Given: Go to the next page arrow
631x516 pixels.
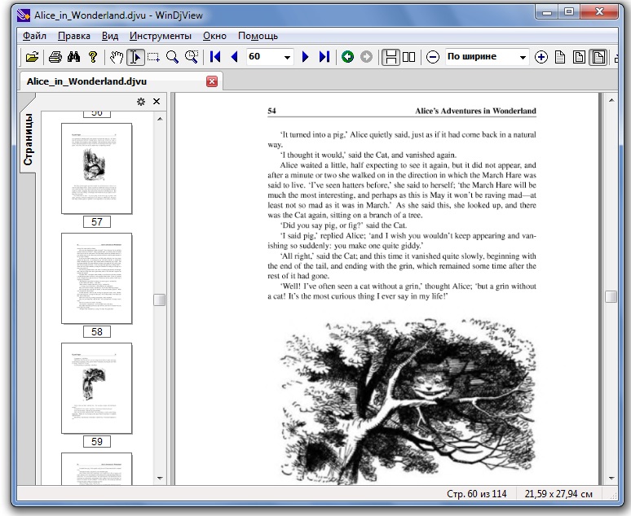Looking at the screenshot, I should coord(306,57).
